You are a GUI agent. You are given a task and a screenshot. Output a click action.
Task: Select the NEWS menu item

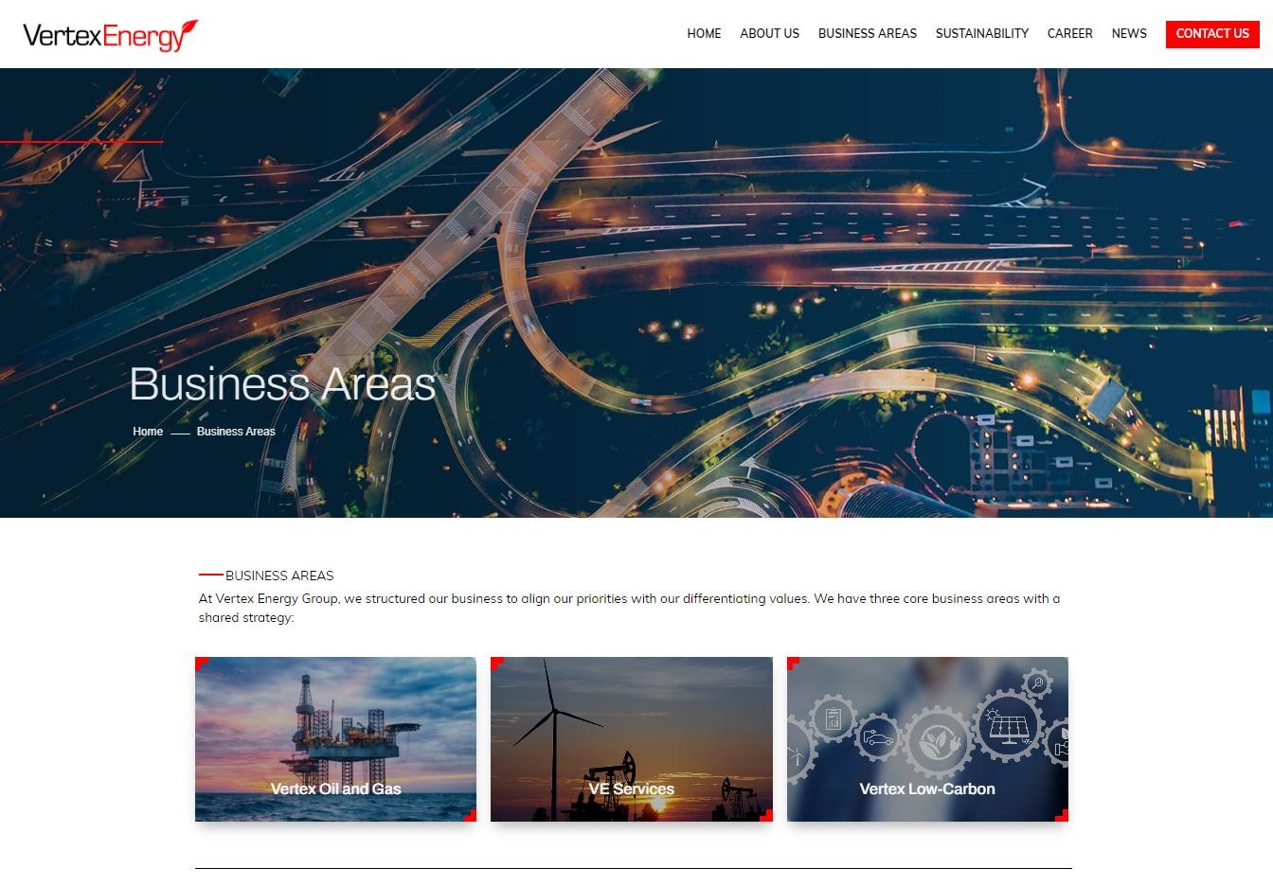point(1129,33)
